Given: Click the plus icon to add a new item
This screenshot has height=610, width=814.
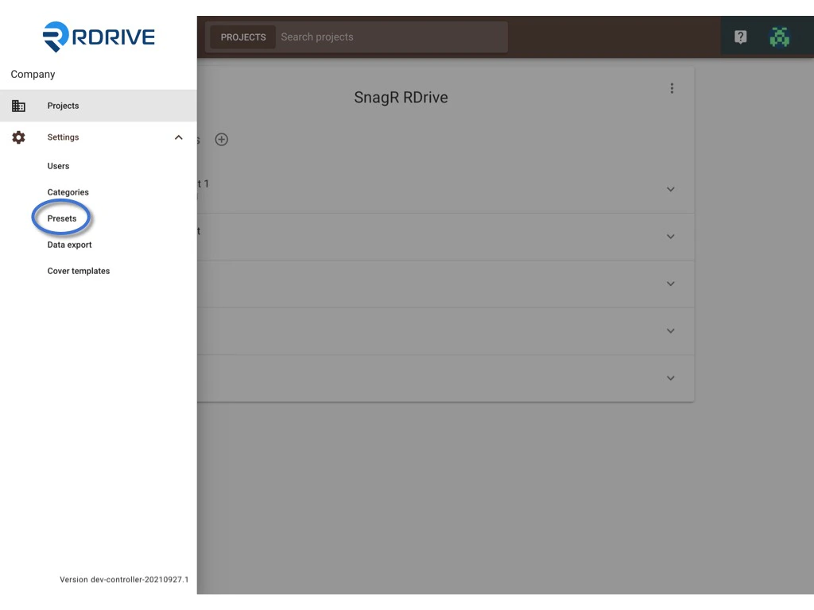Looking at the screenshot, I should 221,139.
